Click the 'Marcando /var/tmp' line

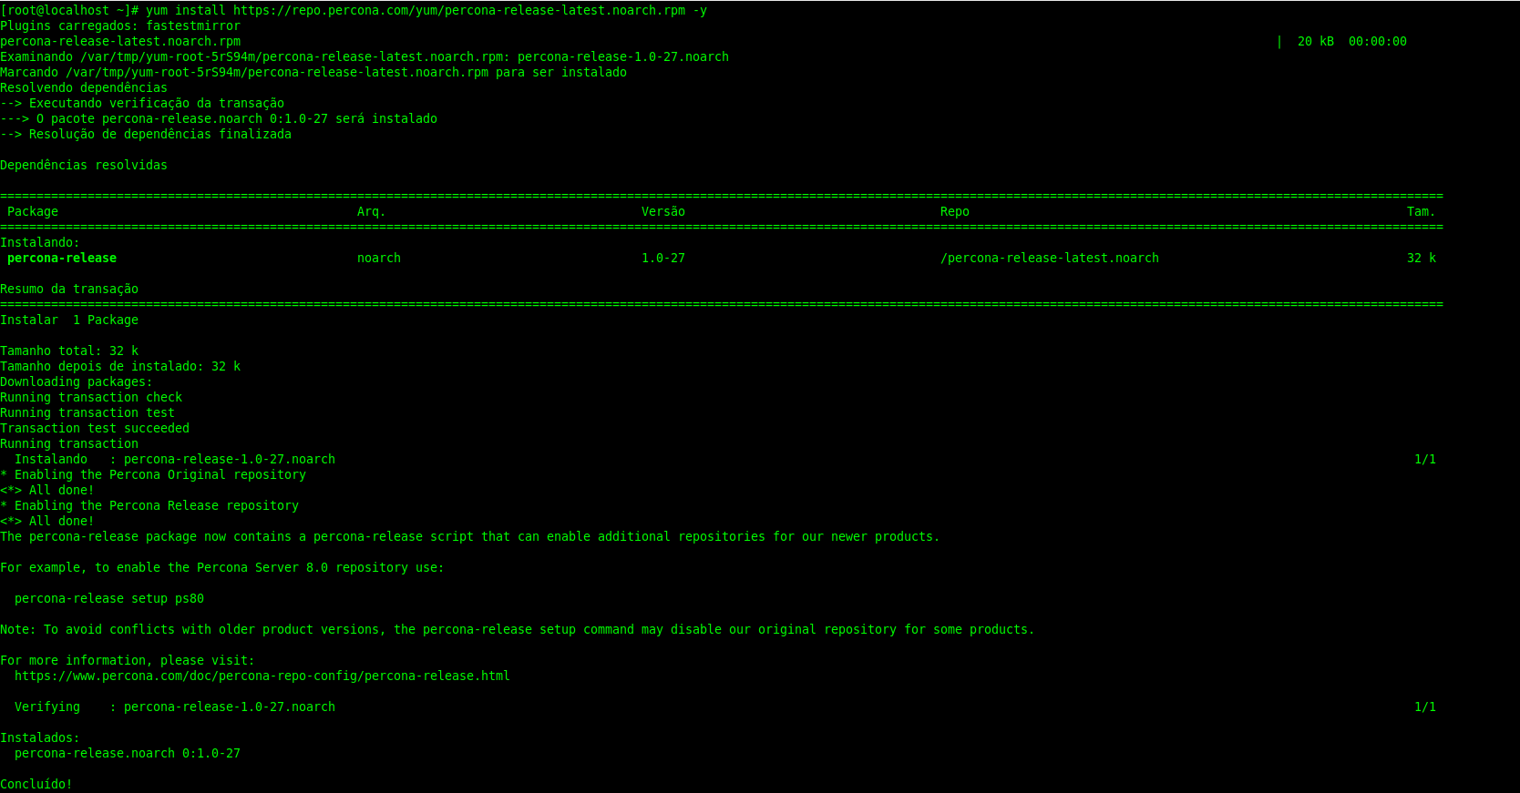pyautogui.click(x=313, y=72)
